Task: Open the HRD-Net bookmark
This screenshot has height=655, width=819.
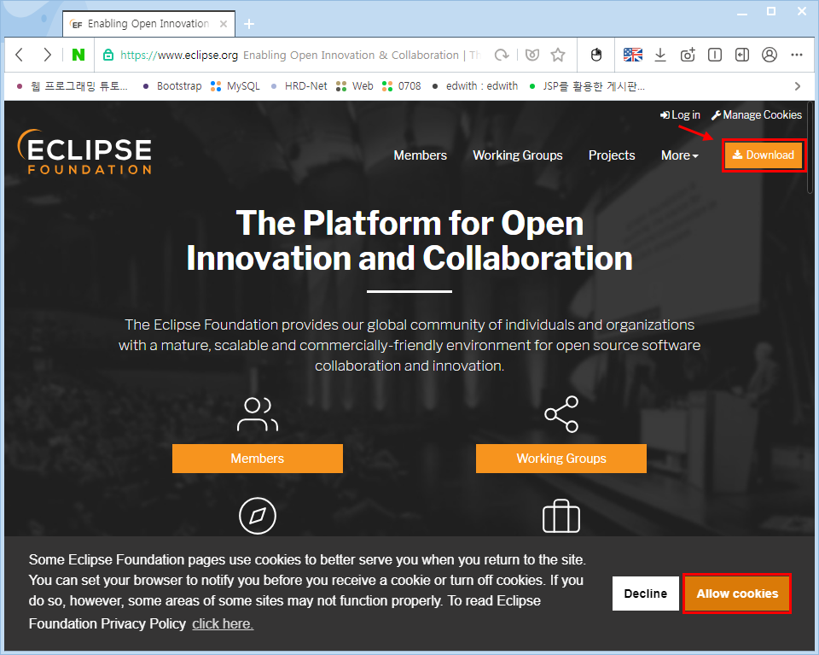Action: pyautogui.click(x=299, y=86)
